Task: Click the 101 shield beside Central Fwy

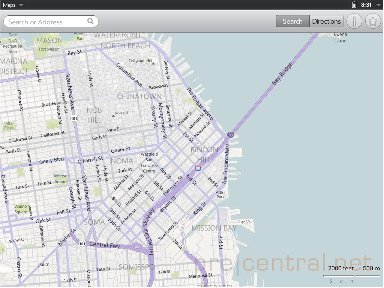Action: [x=82, y=244]
